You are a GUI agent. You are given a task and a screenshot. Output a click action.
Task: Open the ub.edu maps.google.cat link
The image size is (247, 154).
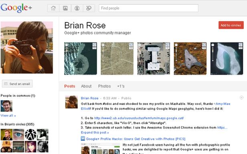[139, 118]
